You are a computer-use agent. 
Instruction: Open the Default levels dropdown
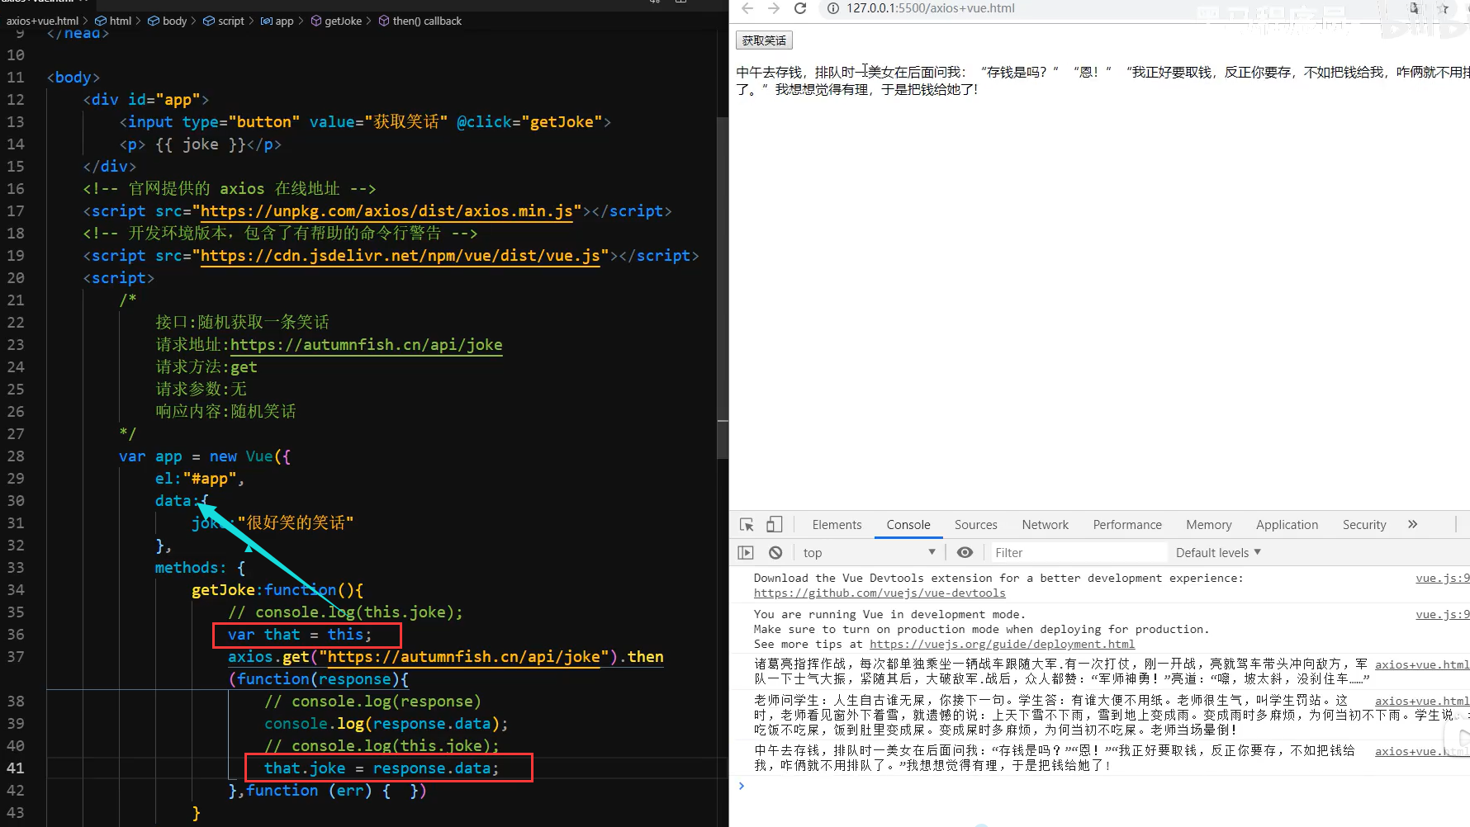(x=1217, y=552)
